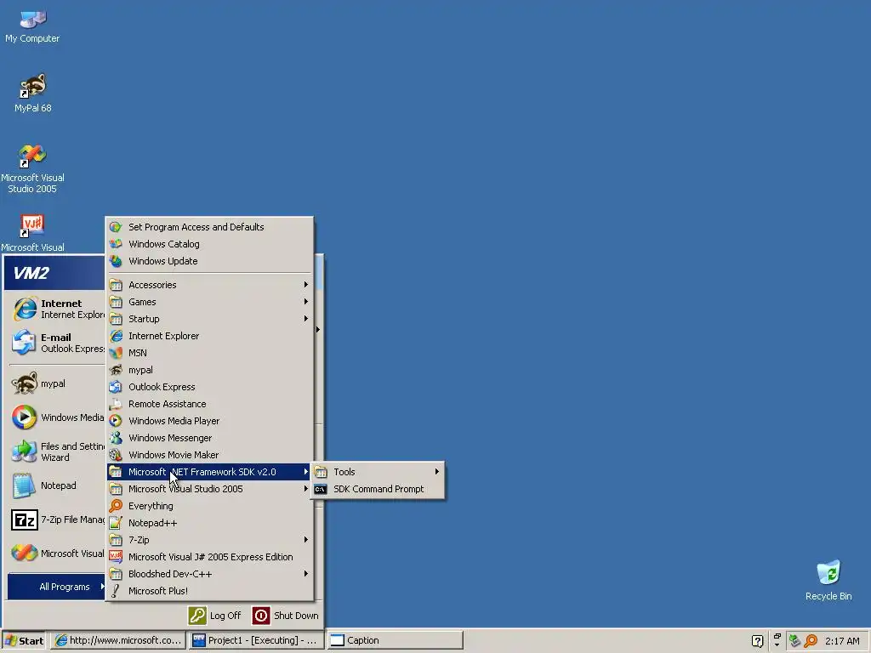This screenshot has width=871, height=653.
Task: Click the Log Off button
Action: pos(214,616)
